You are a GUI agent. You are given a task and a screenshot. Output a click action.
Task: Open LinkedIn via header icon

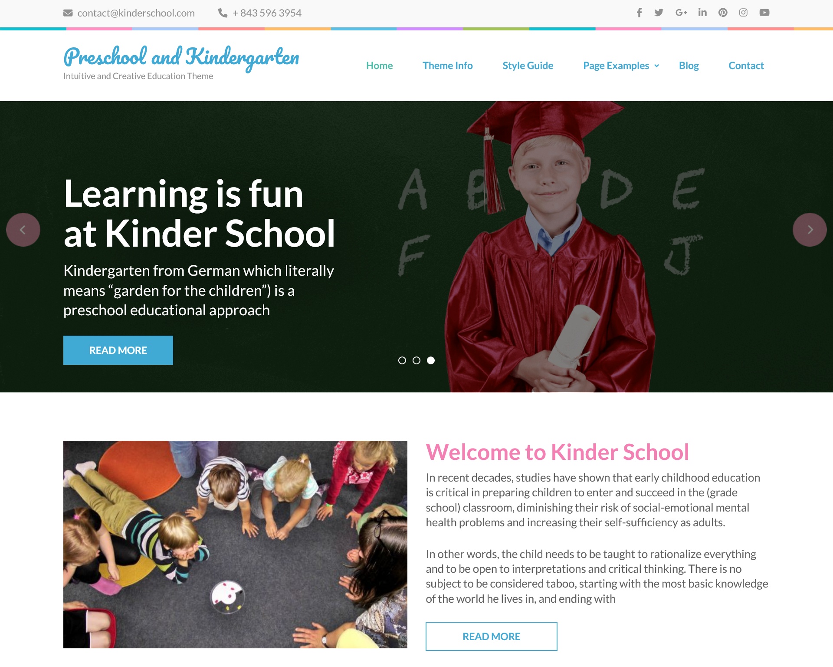pos(702,12)
